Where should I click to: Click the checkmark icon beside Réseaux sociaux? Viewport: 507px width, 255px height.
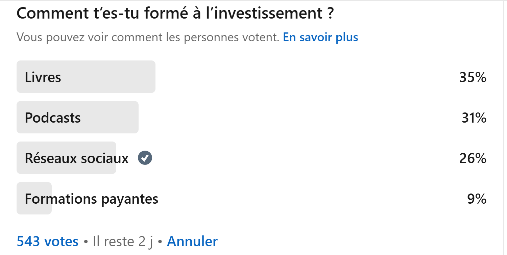pos(145,158)
